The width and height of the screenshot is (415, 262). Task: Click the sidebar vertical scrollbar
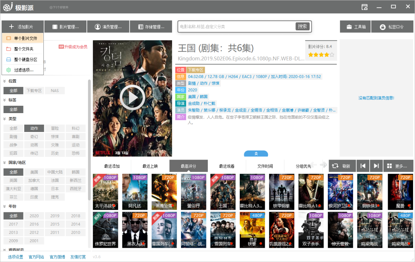click(x=89, y=140)
